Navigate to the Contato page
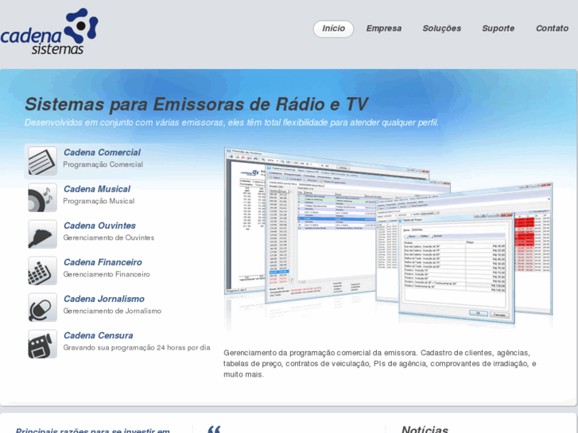Screen dimensions: 578x433 pyautogui.click(x=552, y=29)
